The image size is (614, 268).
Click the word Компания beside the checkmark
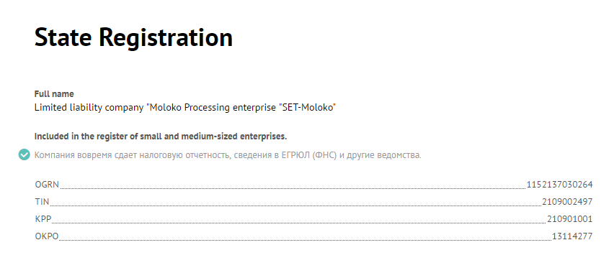click(x=53, y=155)
